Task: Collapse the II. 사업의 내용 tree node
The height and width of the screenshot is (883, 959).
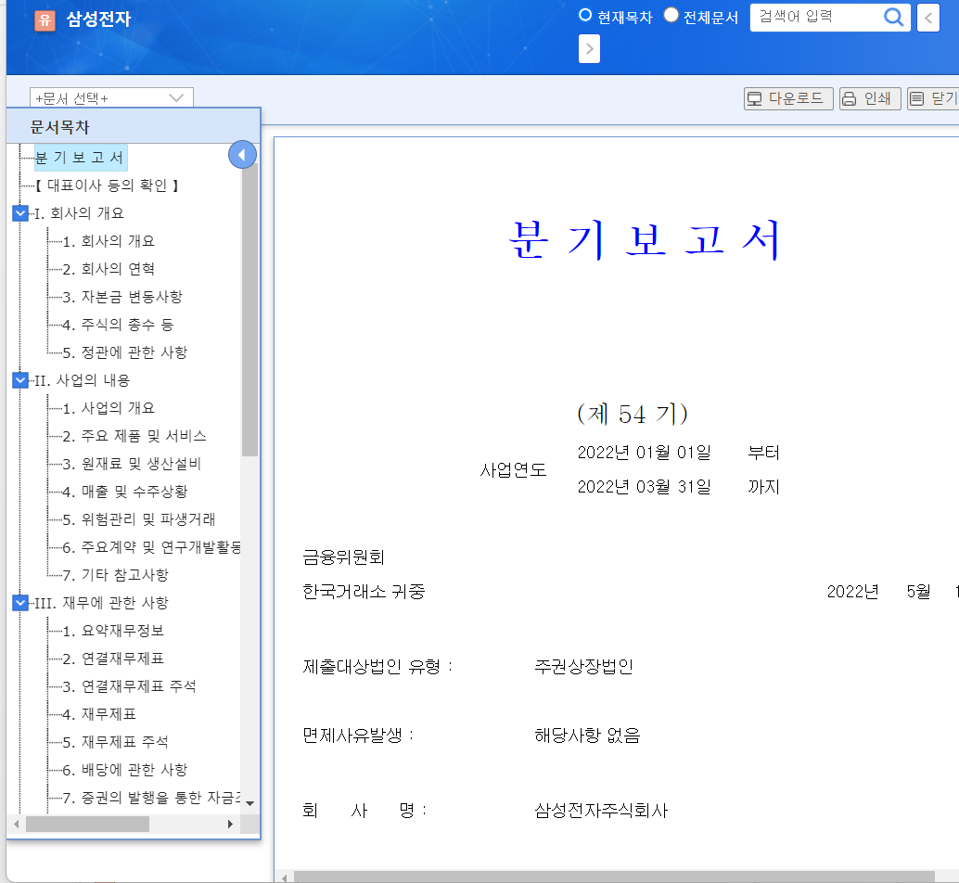Action: coord(20,380)
